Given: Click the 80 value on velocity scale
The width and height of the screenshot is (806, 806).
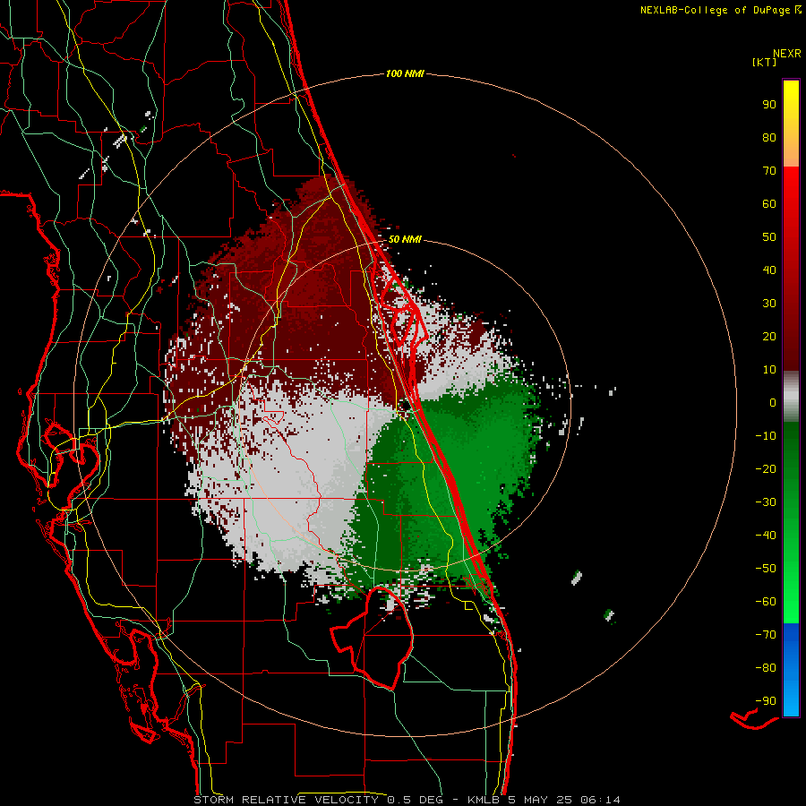Looking at the screenshot, I should point(769,138).
